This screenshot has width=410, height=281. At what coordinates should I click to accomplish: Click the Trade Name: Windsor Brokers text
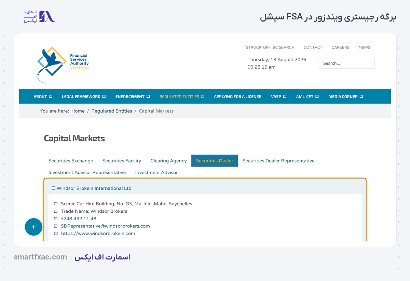[x=94, y=211]
